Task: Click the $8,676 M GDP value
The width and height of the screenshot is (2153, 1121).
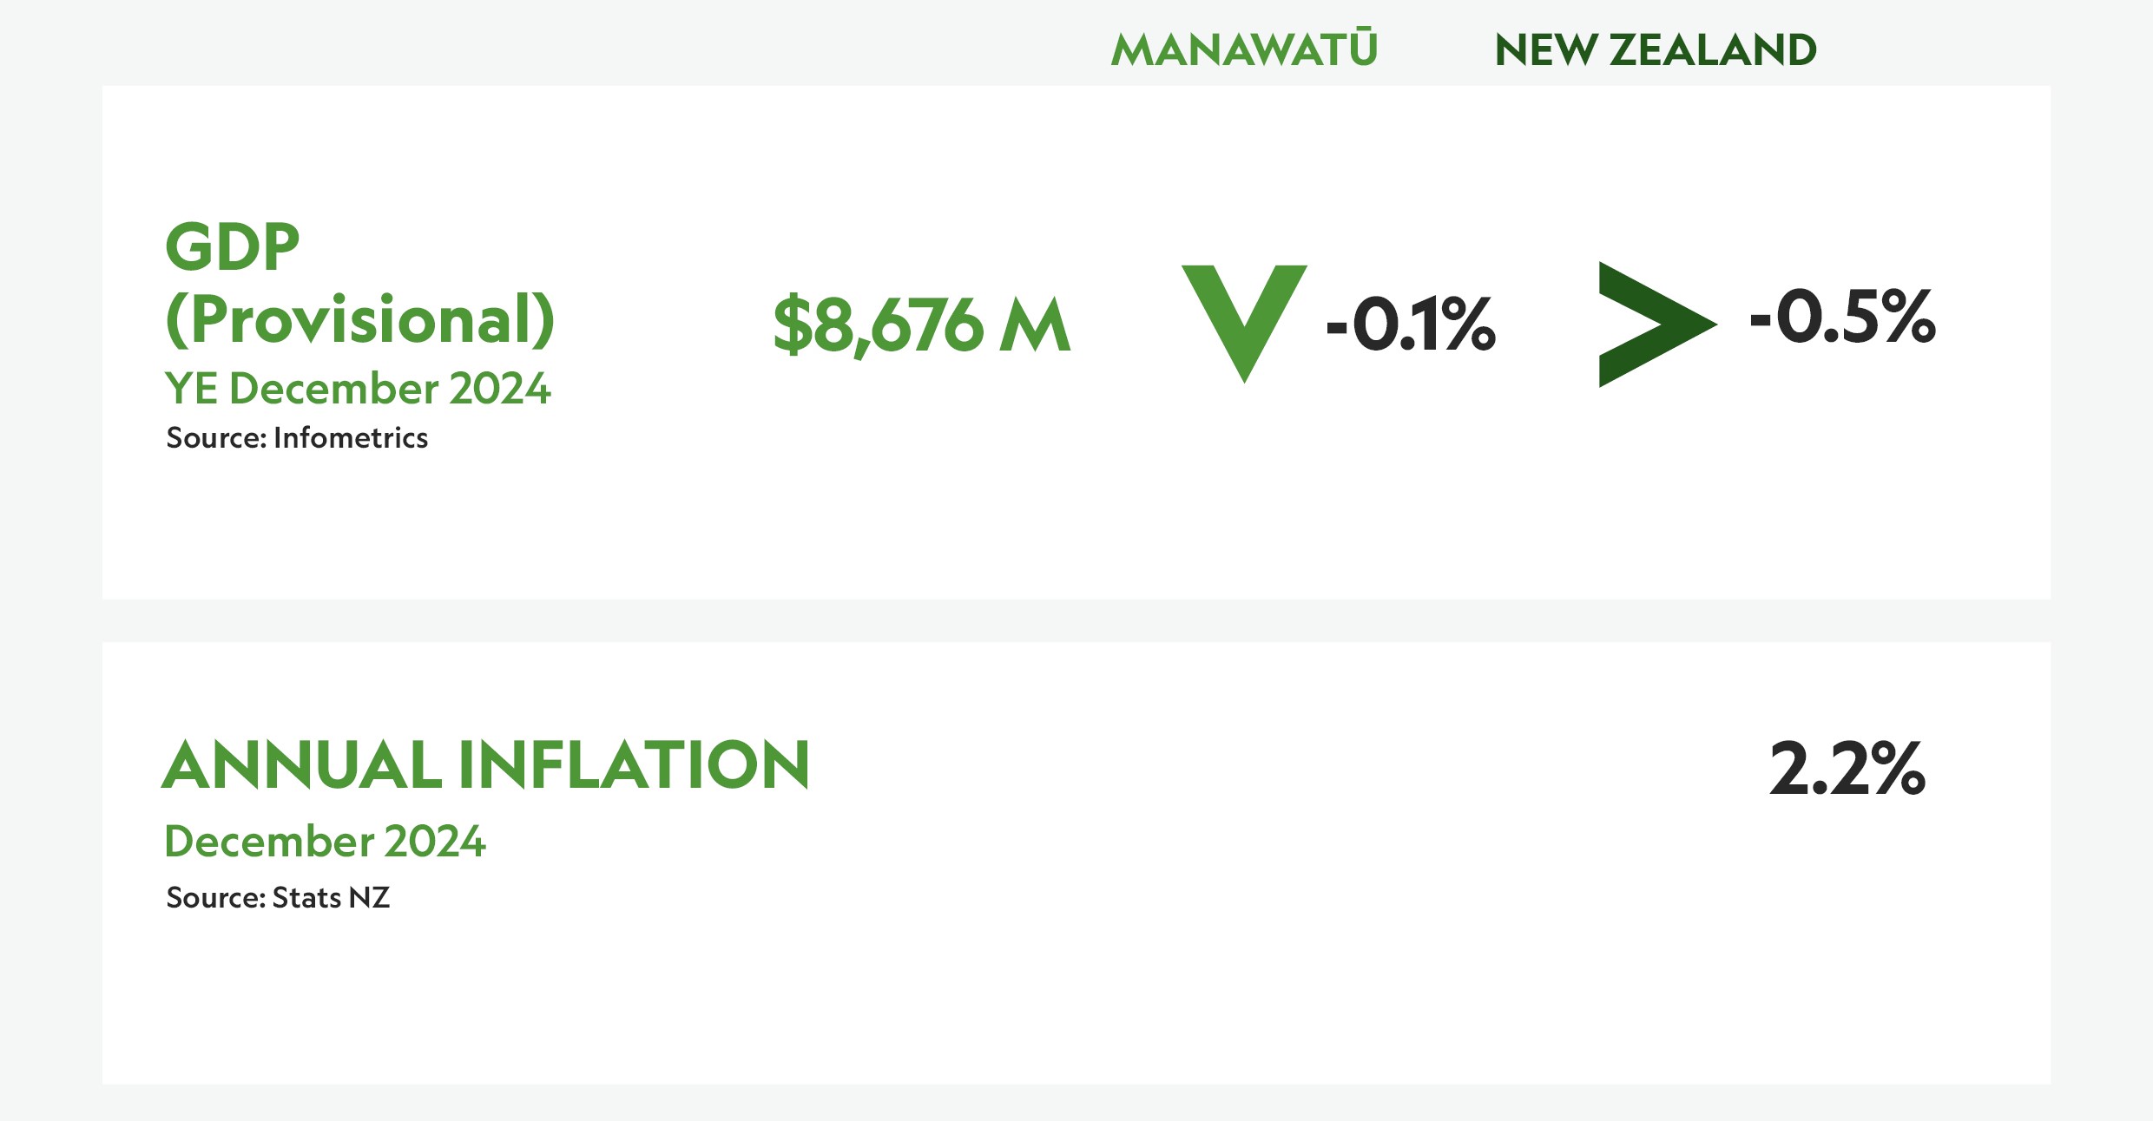Action: pos(922,324)
